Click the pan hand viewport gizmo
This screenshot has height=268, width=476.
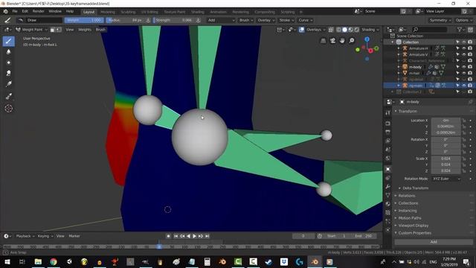tap(342, 41)
